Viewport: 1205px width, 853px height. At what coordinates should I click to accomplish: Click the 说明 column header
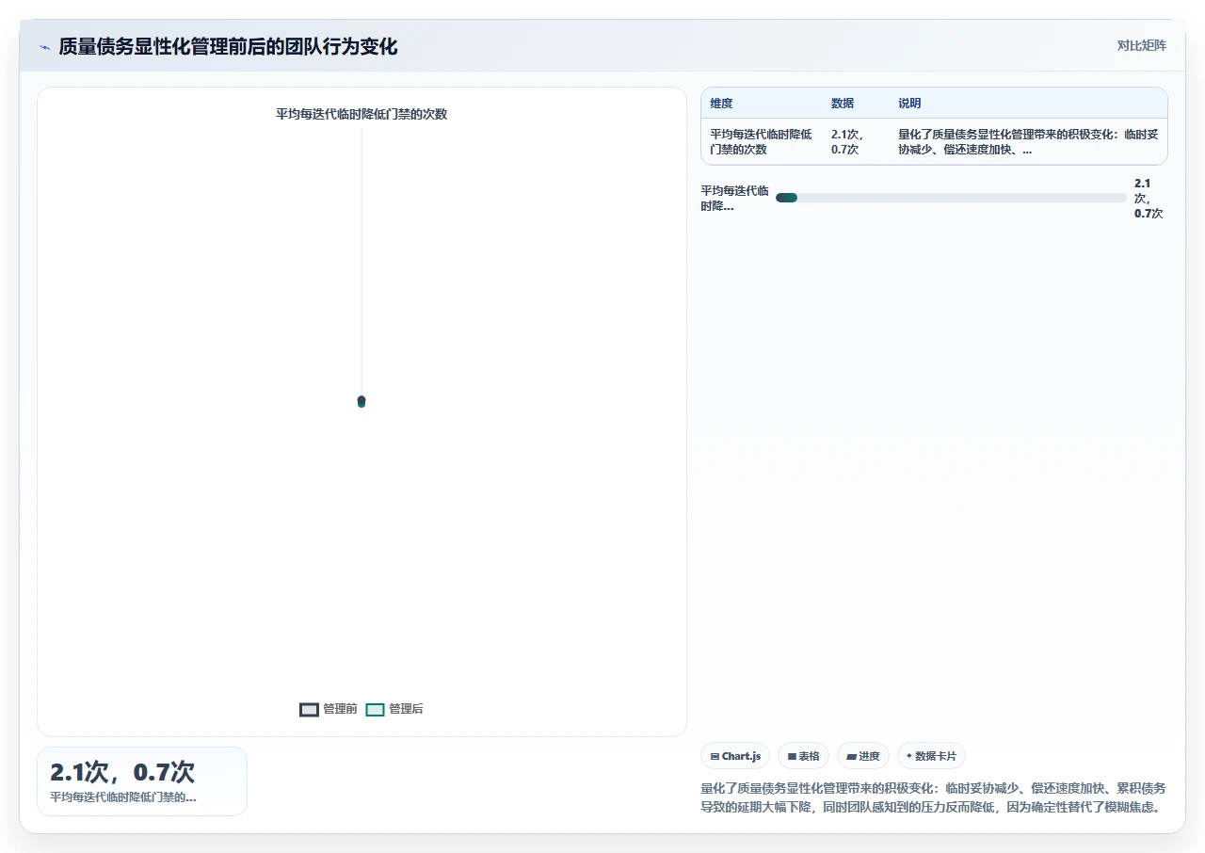[909, 104]
